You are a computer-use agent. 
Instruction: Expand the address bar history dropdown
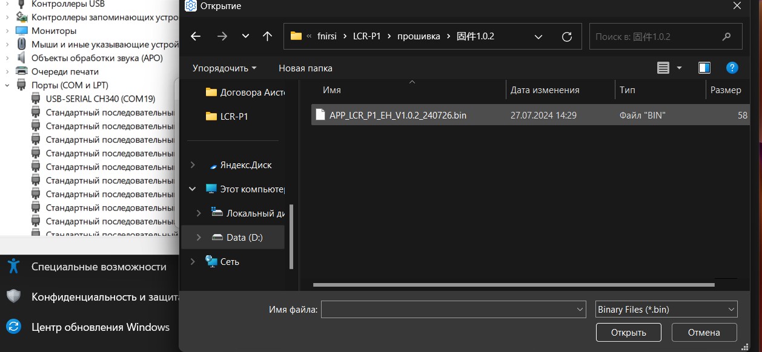538,36
